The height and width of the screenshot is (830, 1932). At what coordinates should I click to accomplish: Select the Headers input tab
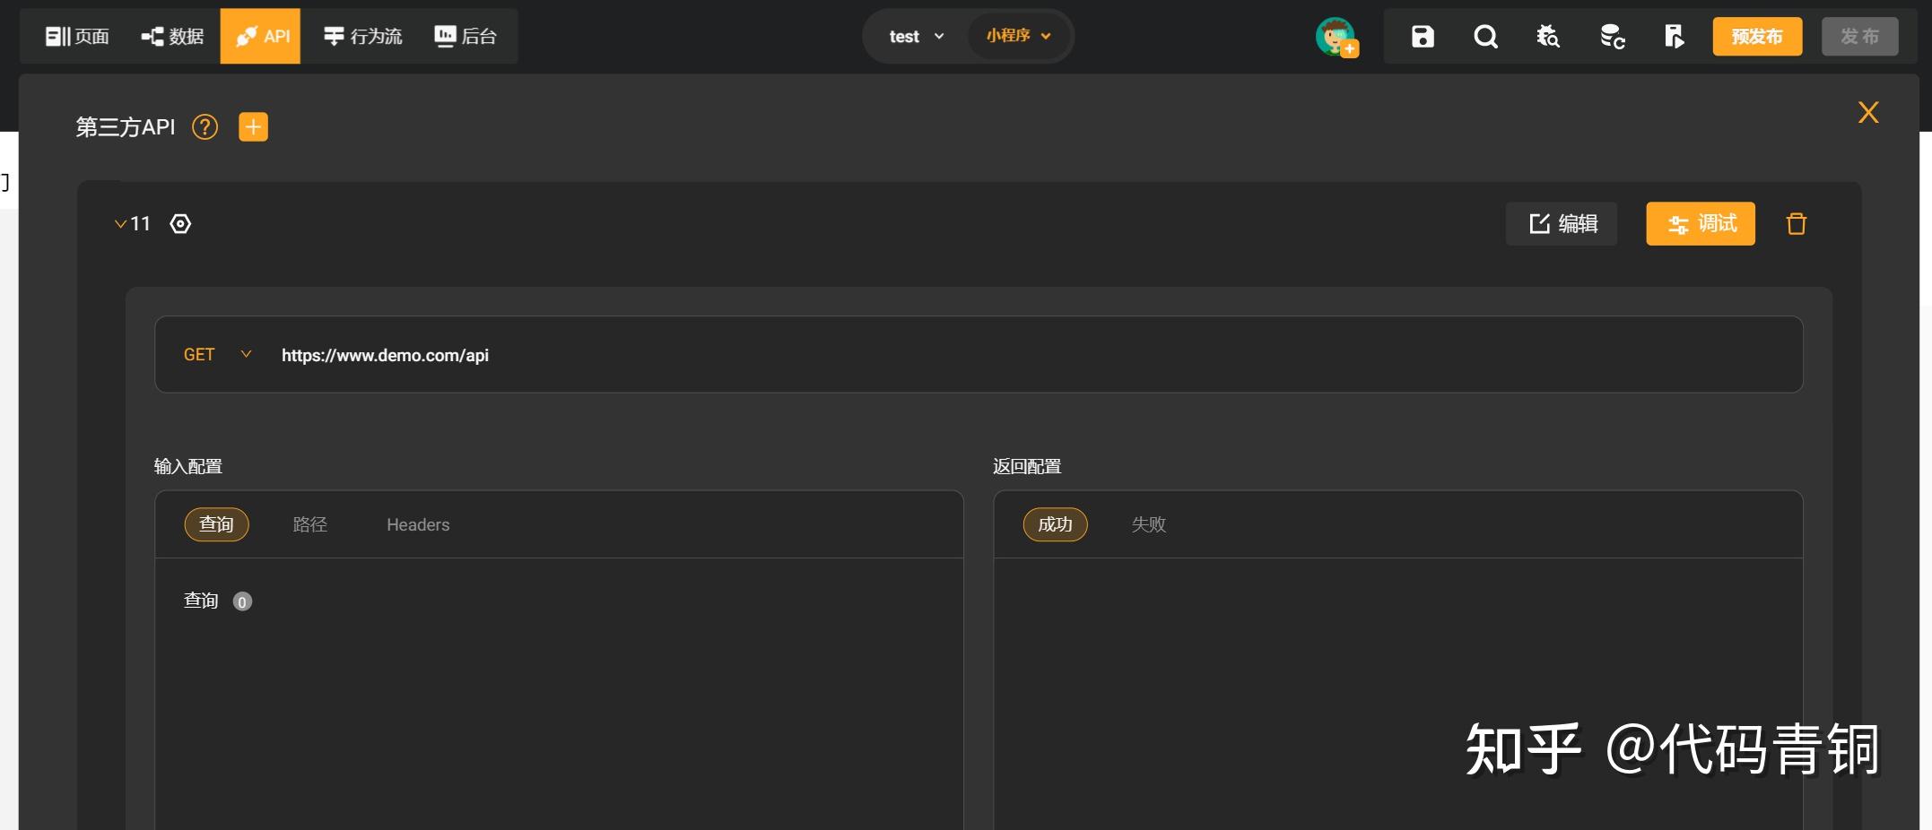(x=418, y=525)
